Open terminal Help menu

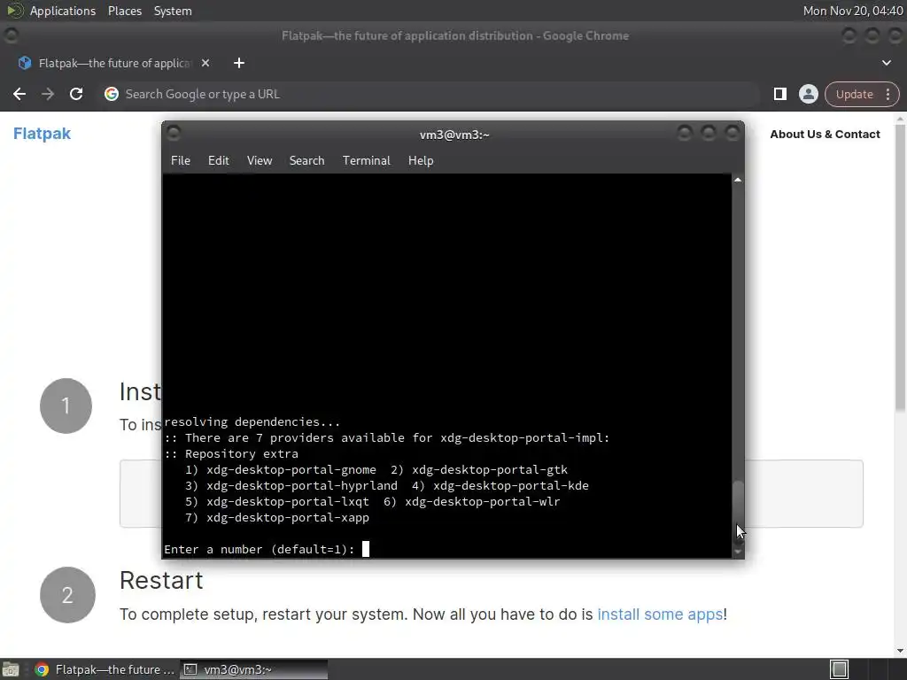pyautogui.click(x=421, y=161)
